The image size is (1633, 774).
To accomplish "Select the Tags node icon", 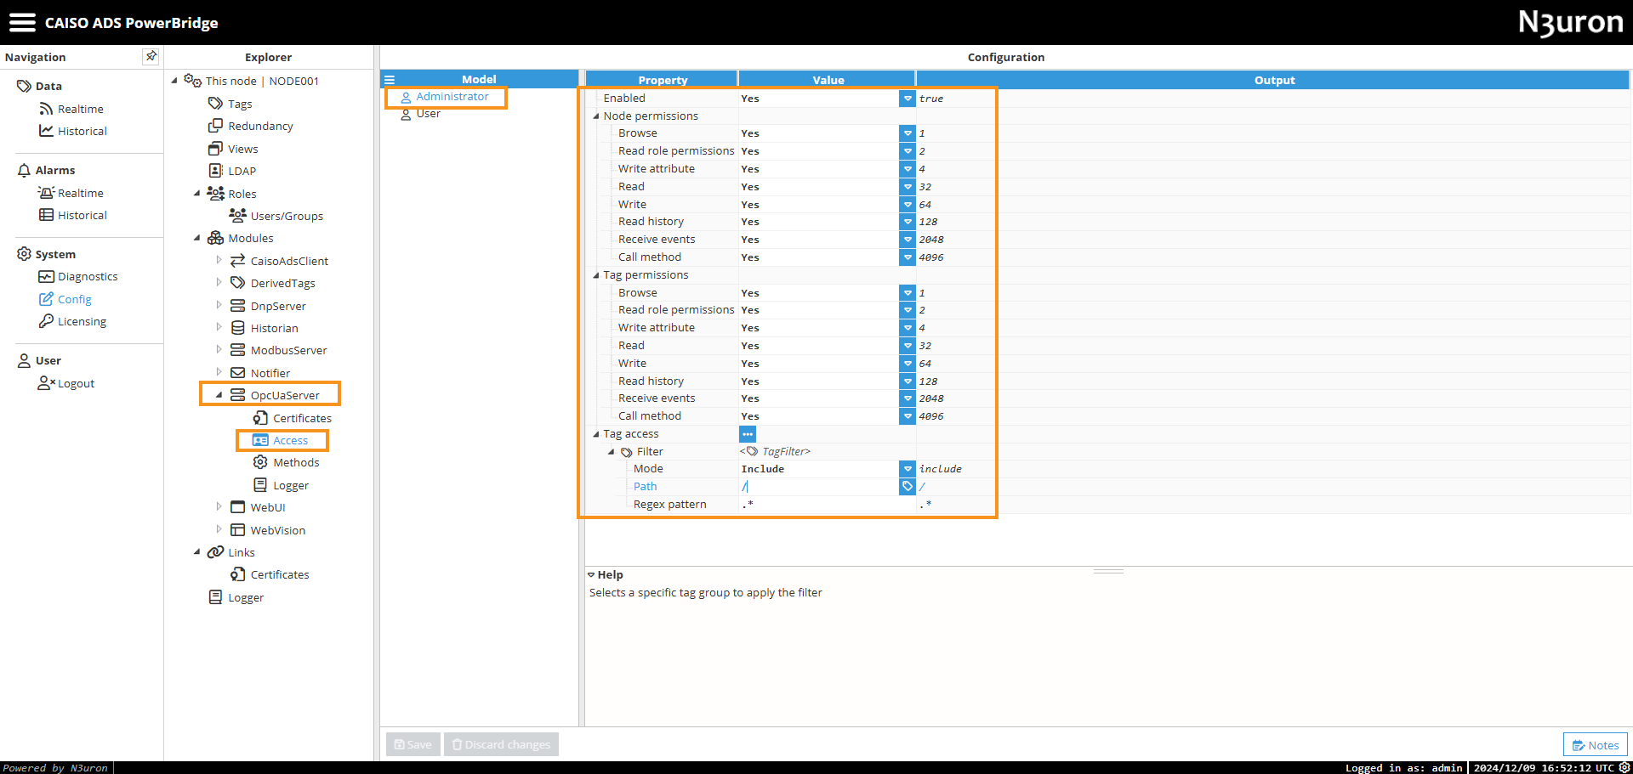I will (x=216, y=104).
